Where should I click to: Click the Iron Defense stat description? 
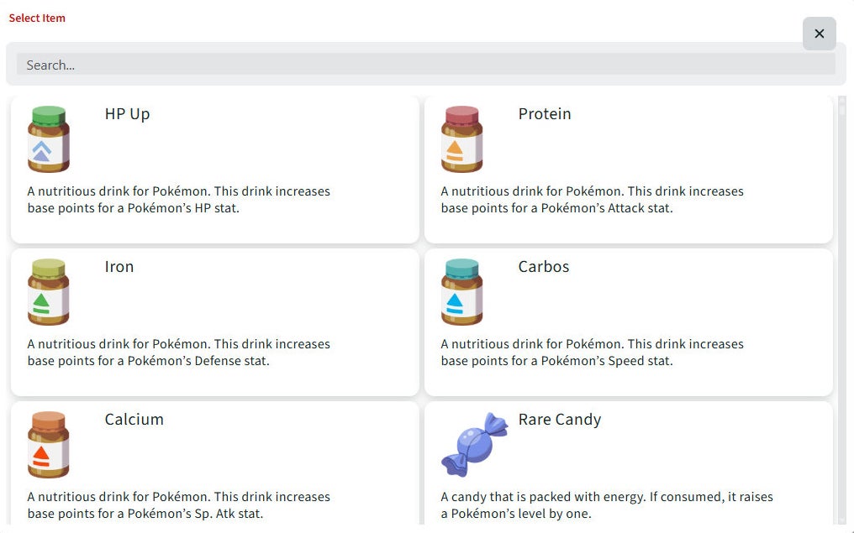179,353
